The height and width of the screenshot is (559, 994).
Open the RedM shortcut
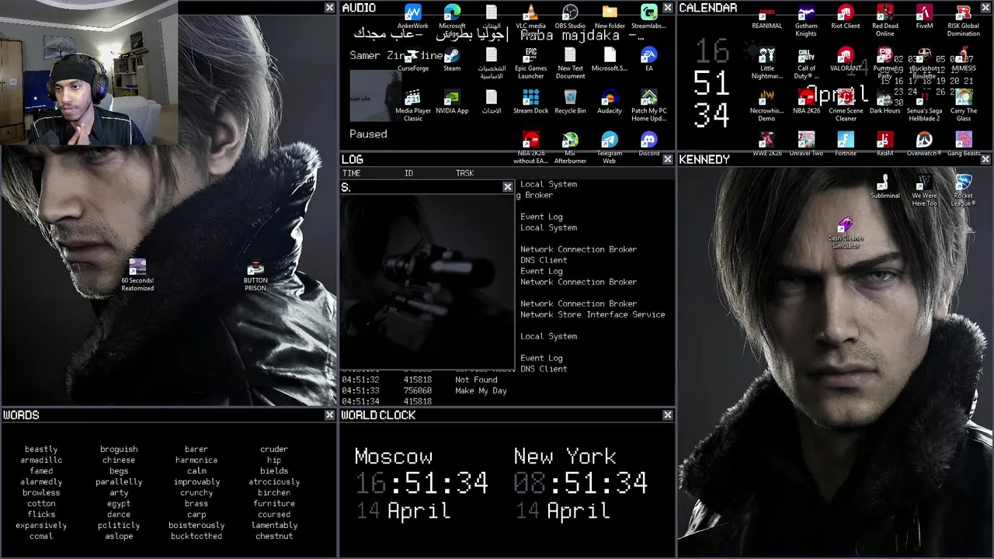(x=885, y=144)
